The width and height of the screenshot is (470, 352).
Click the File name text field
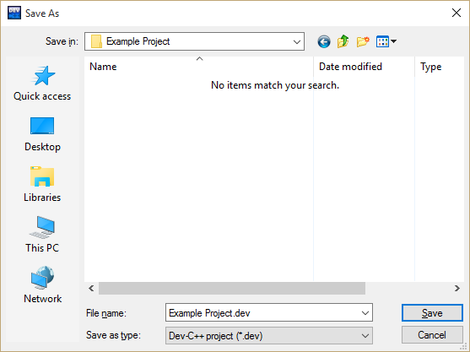coord(262,313)
